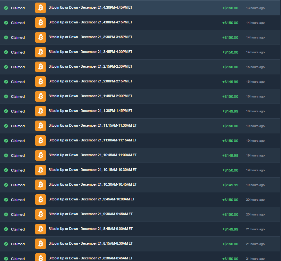Click Claimed label on 3:45PM-4:00PM row
281x261 pixels.
18,52
